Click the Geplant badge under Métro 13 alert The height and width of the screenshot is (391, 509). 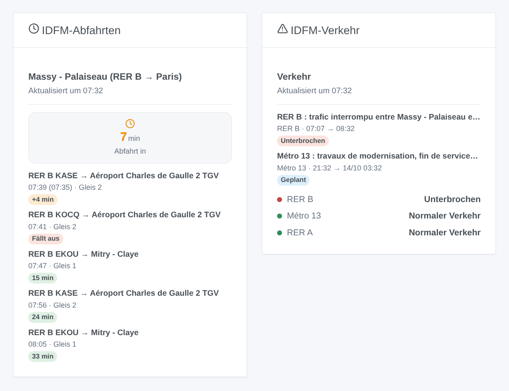click(293, 180)
